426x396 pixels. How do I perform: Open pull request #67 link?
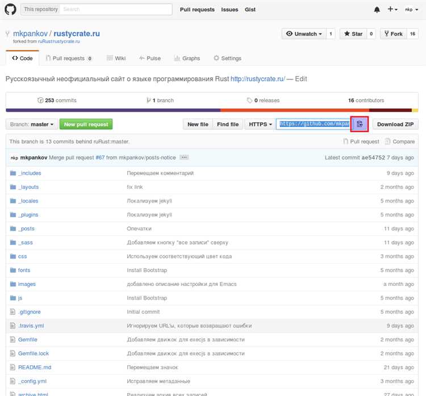click(100, 157)
